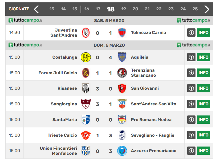Open the Sevegliano - Fauglis team link
The height and width of the screenshot is (159, 220).
point(152,135)
